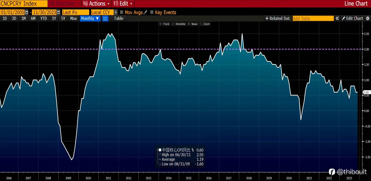Select the Max time range

pyautogui.click(x=74, y=18)
